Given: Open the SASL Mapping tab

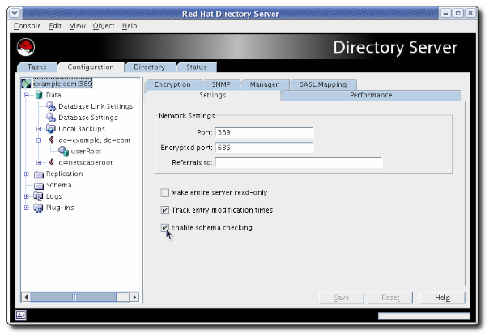Looking at the screenshot, I should pos(323,84).
